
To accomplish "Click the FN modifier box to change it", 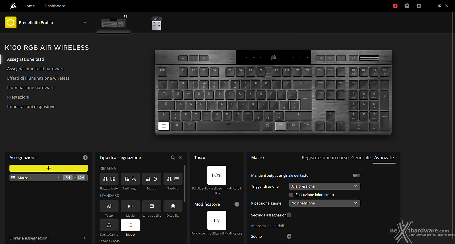I will (x=217, y=220).
